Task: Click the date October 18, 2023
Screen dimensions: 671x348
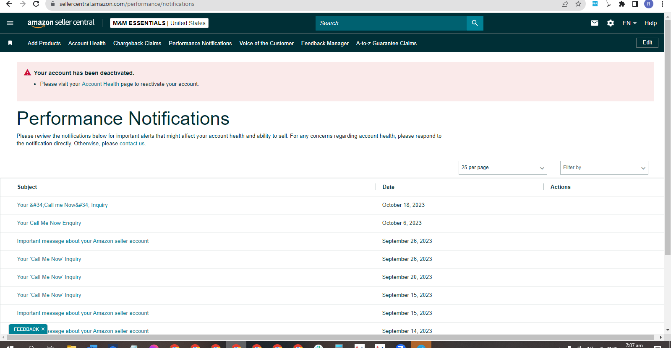Action: coord(403,205)
